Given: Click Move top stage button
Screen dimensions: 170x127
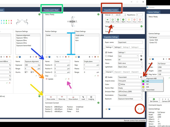Looking at the screenshot, I should [62, 98].
